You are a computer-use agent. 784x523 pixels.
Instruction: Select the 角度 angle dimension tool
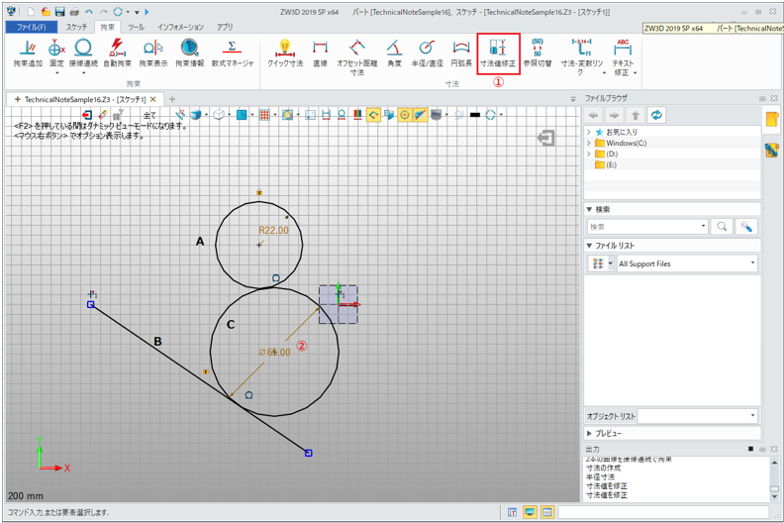tap(394, 53)
